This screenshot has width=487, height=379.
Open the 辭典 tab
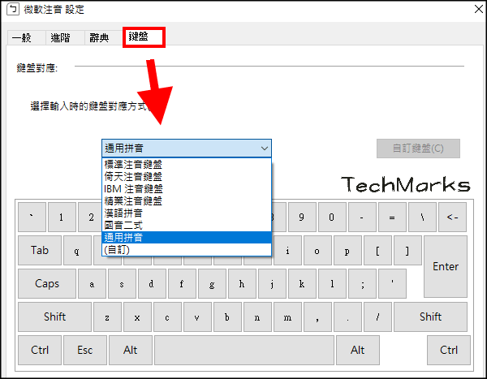pos(103,38)
